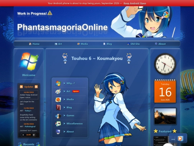Click the Touhou 6 ~ Koumakyou heading
The height and width of the screenshot is (146, 194).
97,58
